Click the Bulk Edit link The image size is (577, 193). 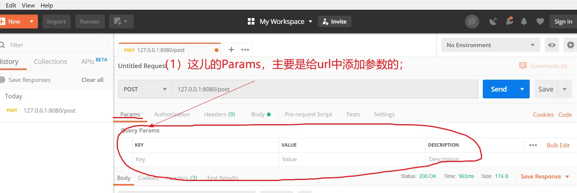click(x=558, y=145)
